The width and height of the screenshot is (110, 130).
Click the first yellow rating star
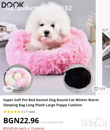tap(5, 112)
